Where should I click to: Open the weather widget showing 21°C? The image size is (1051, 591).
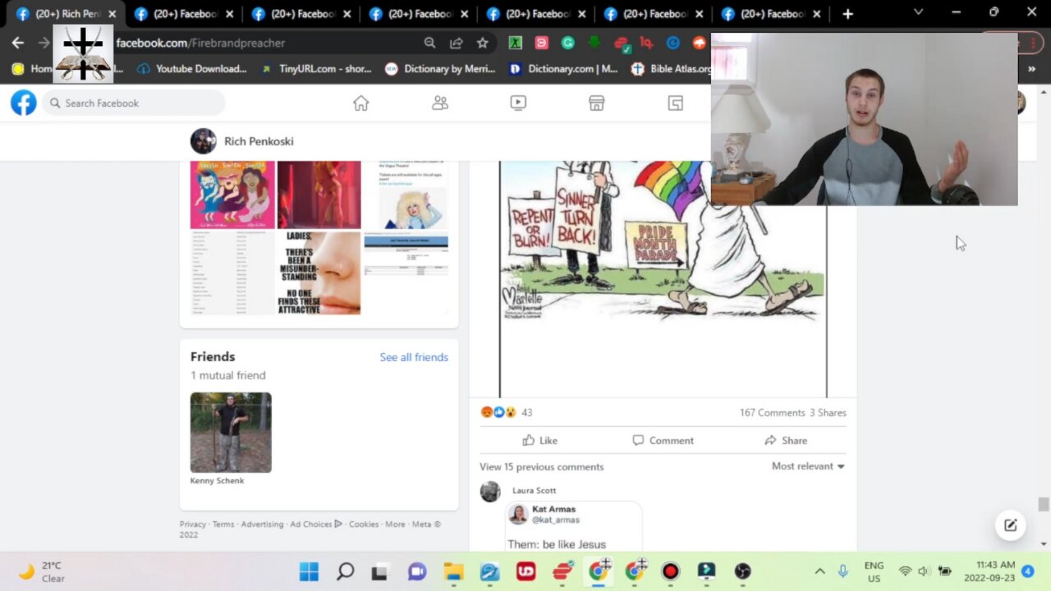click(43, 571)
